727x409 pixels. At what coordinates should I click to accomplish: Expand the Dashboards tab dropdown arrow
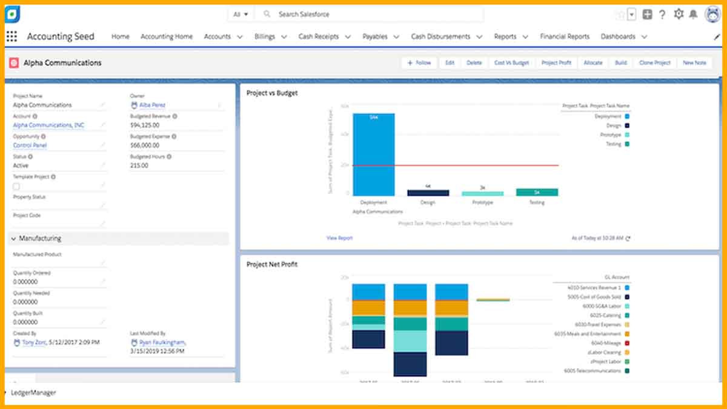643,37
